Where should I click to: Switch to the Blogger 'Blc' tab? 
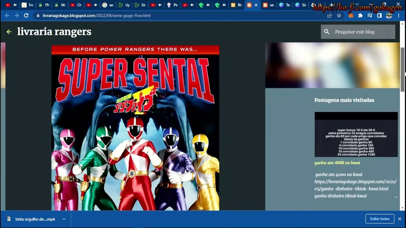point(237,5)
